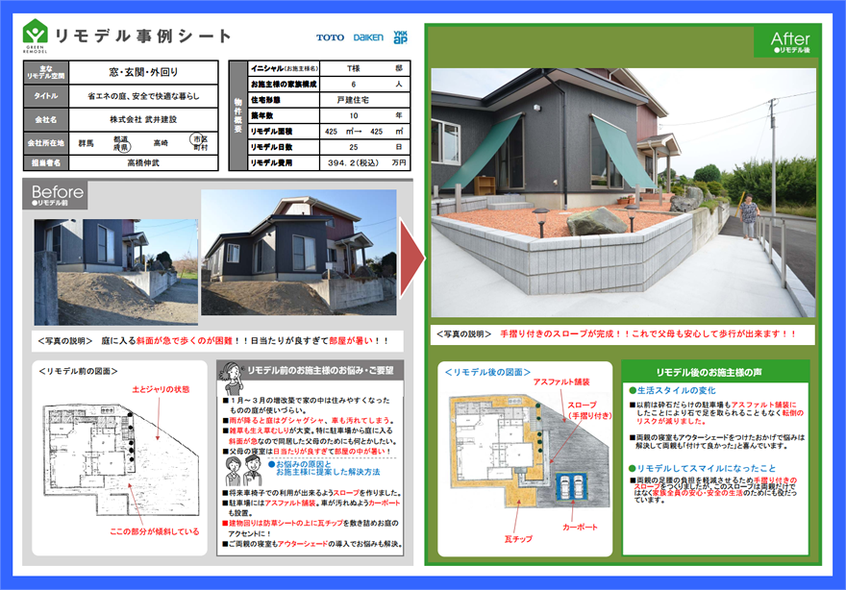The width and height of the screenshot is (846, 590).
Task: Click the Before section label
Action: point(58,194)
